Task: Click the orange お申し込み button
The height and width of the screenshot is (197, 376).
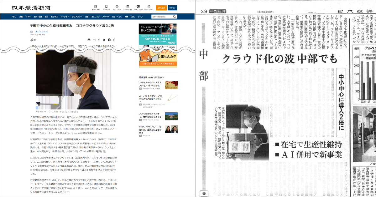Action: tap(161, 8)
